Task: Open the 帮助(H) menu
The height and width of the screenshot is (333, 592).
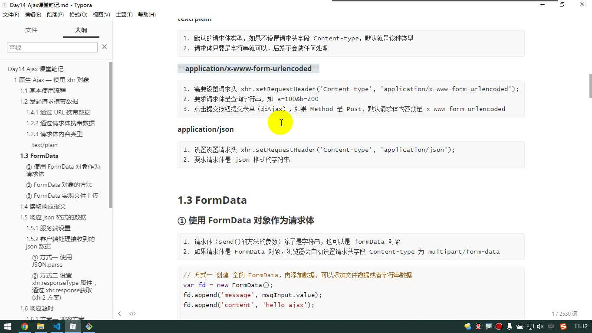Action: (x=147, y=14)
